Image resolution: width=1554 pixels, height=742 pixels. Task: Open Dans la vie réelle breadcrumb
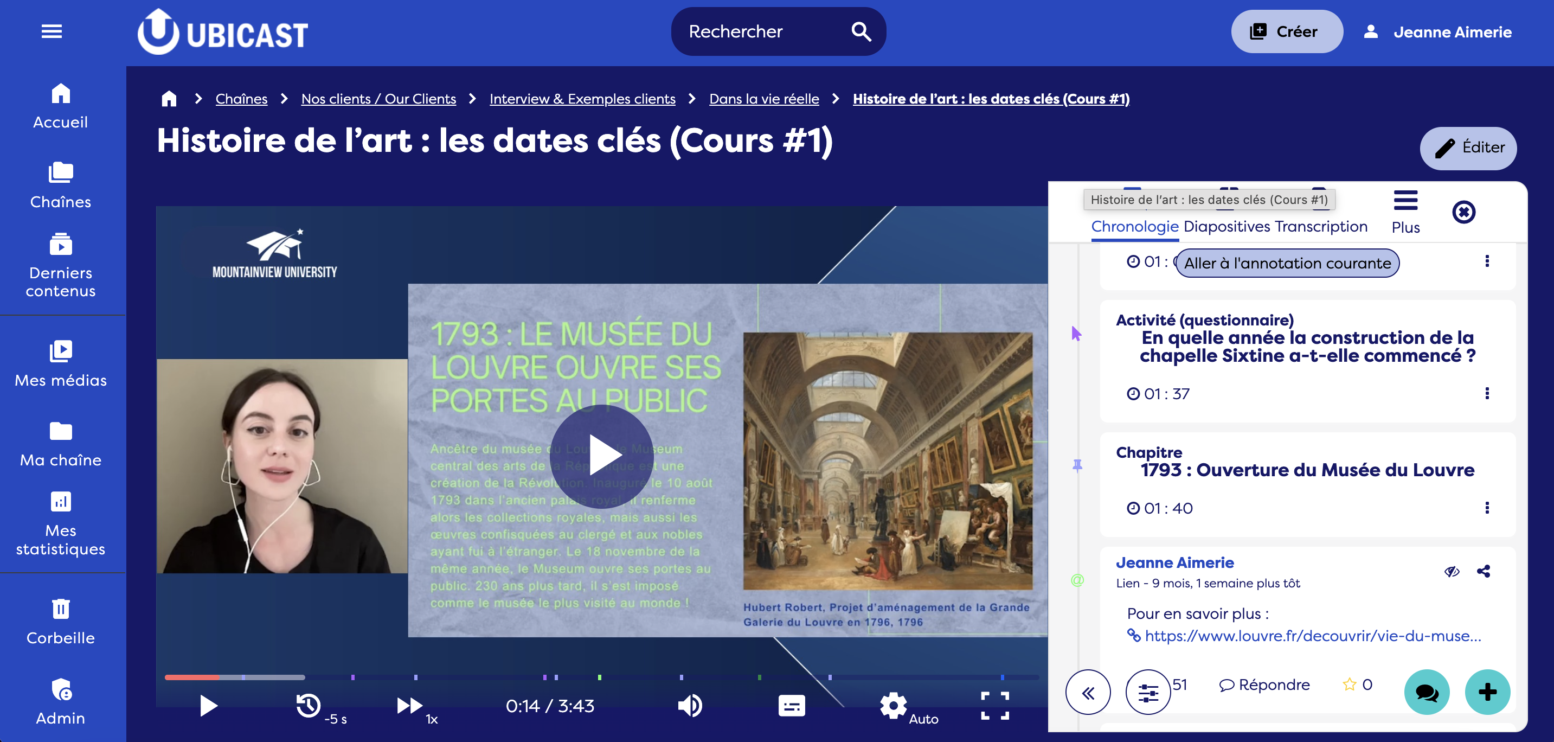(764, 98)
